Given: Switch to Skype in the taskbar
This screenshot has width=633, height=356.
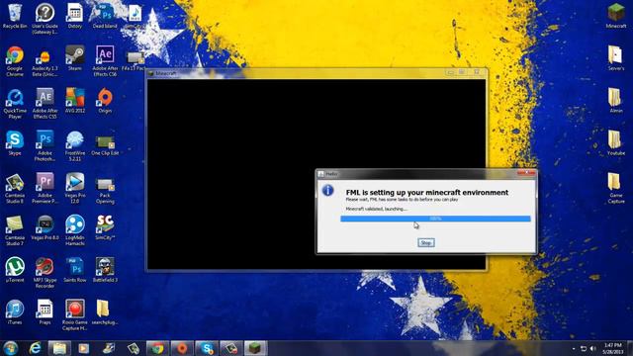Looking at the screenshot, I should 207,348.
